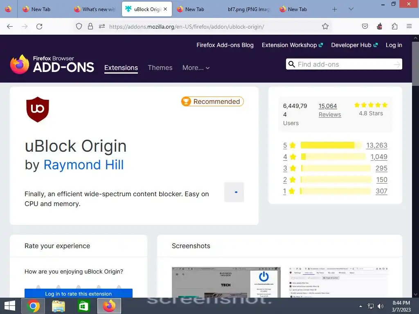The image size is (419, 314).
Task: Open the 15,064 Reviews link
Action: coord(330,110)
